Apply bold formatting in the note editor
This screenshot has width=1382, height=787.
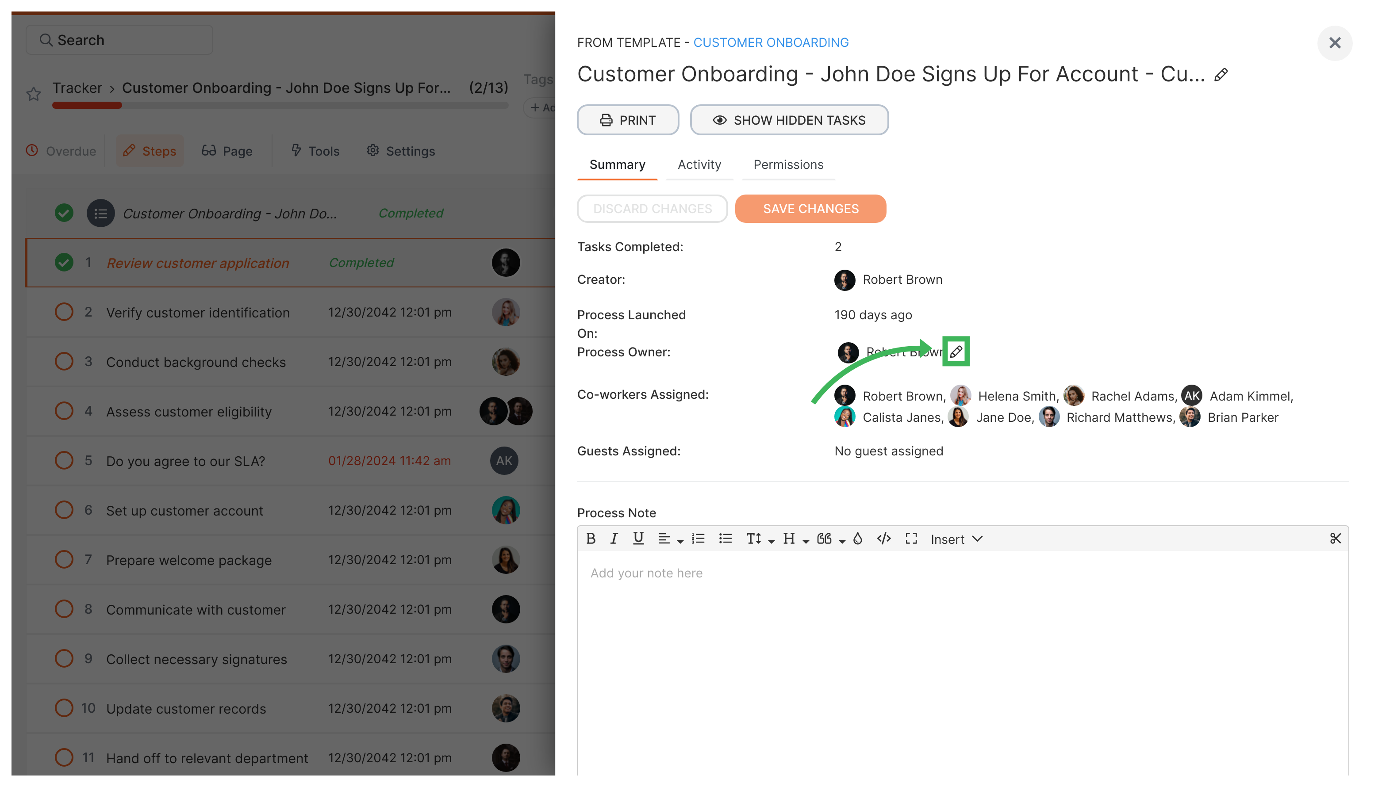point(591,539)
